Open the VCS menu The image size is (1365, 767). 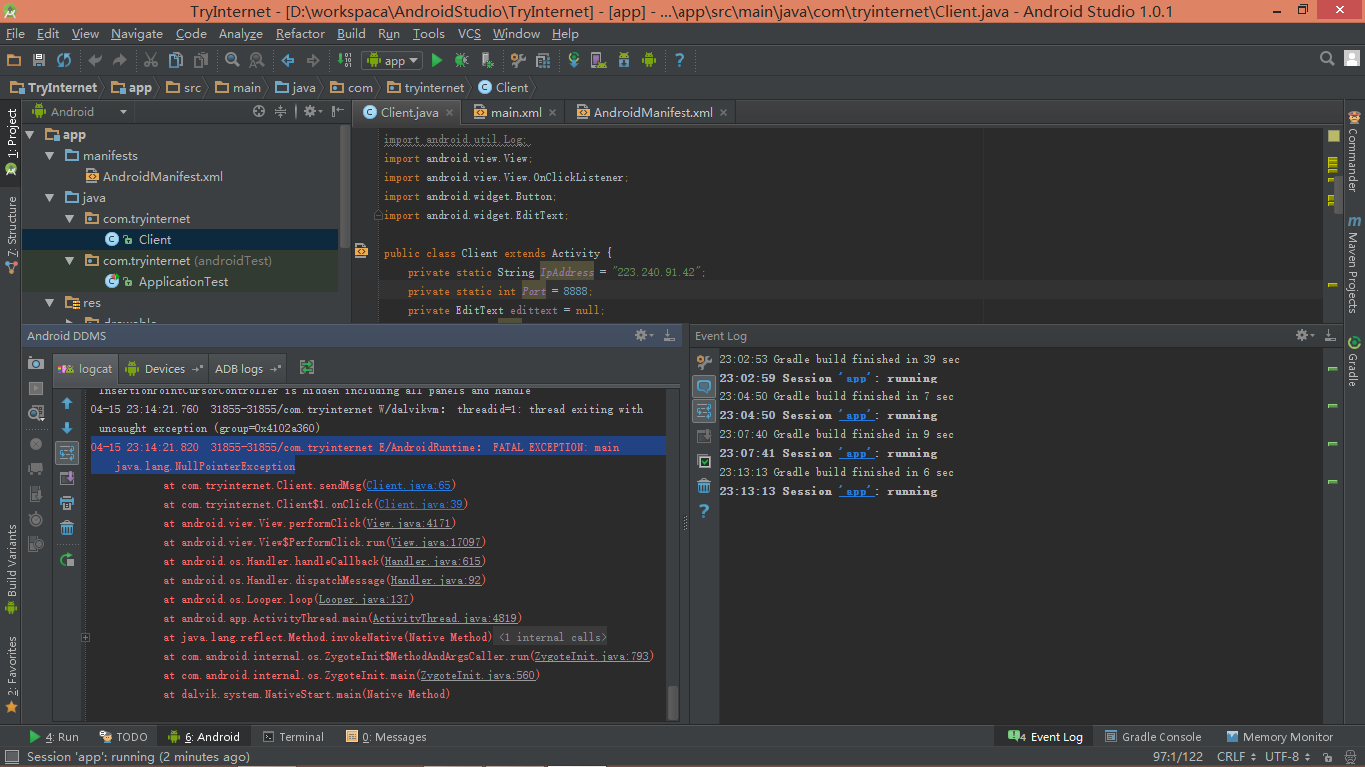(469, 33)
